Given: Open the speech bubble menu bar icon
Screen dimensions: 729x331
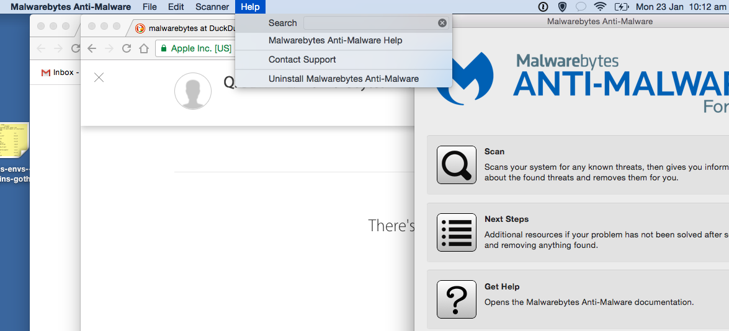Looking at the screenshot, I should coord(581,7).
